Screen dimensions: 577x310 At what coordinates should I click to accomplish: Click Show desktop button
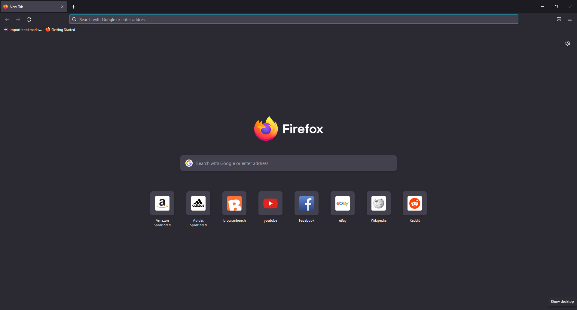tap(562, 302)
